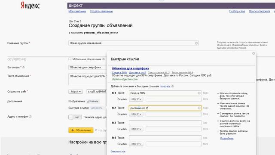This screenshot has width=275, height=155.
Task: Focus text field of quick link №2
Action: click(x=165, y=108)
